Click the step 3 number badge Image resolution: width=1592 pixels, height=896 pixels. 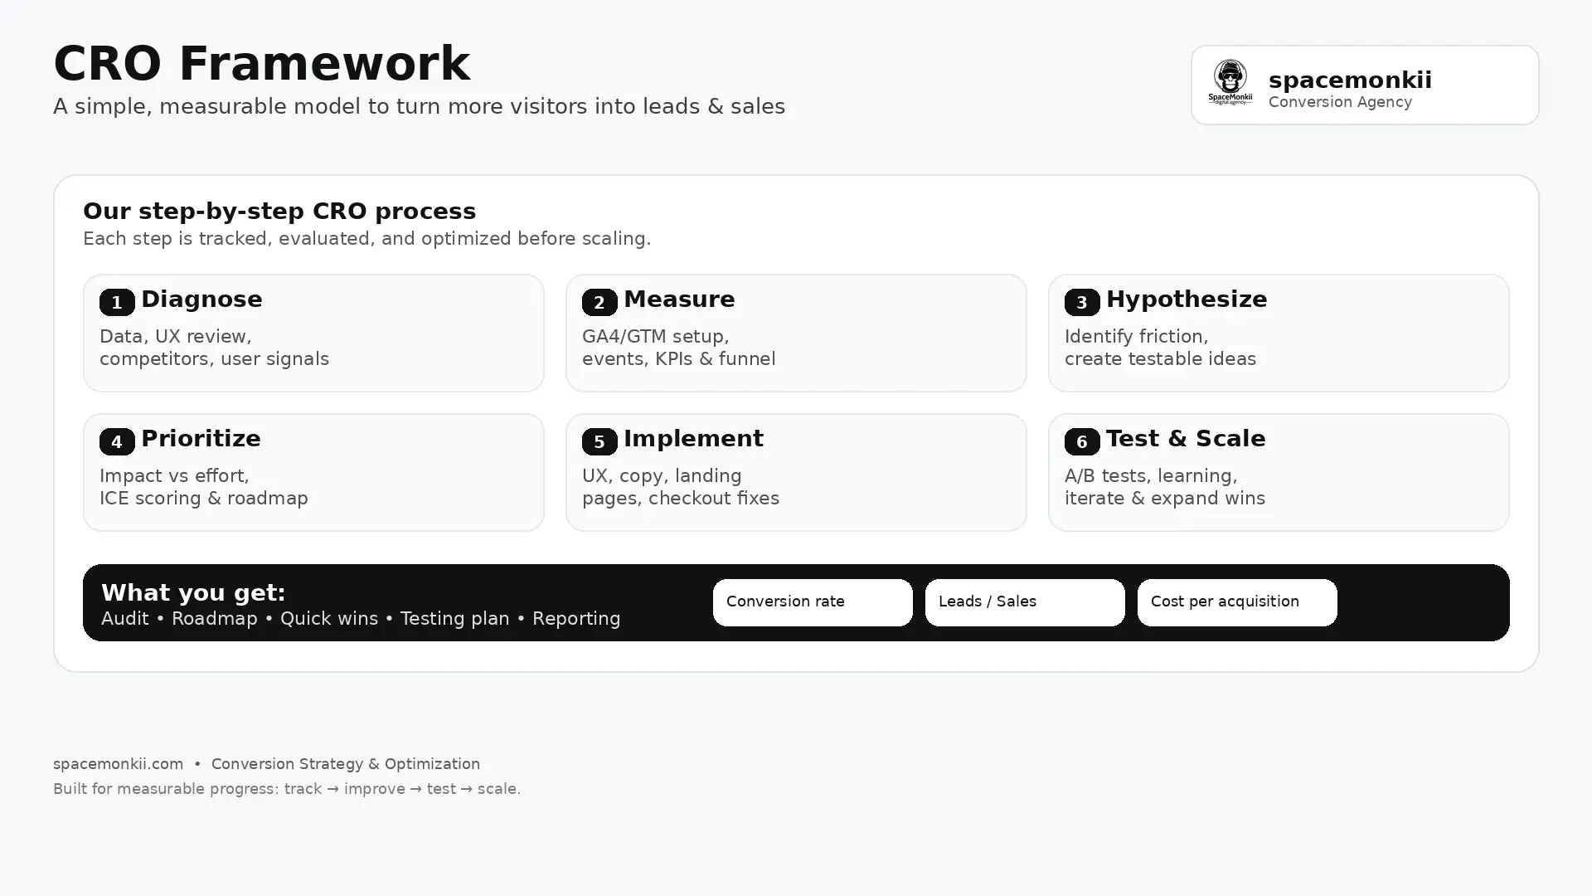[1082, 303]
